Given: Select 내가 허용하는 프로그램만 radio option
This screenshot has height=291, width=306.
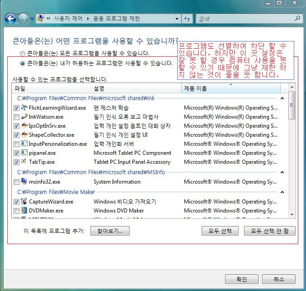Looking at the screenshot, I should pos(23,63).
